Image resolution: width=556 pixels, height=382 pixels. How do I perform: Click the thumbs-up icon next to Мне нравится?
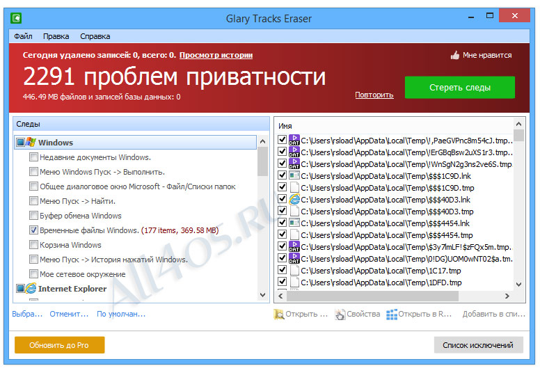(455, 56)
